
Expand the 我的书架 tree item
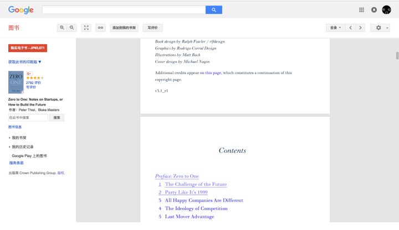pyautogui.click(x=17, y=138)
